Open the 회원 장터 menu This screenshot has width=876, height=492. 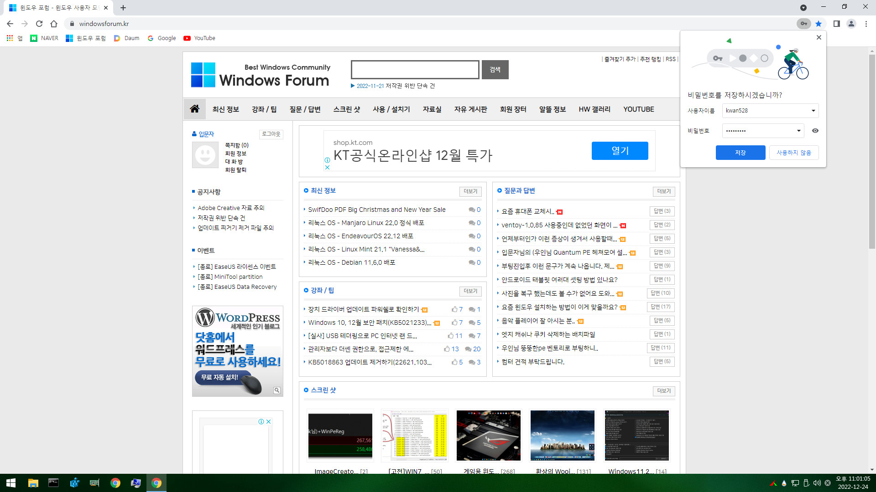513,109
